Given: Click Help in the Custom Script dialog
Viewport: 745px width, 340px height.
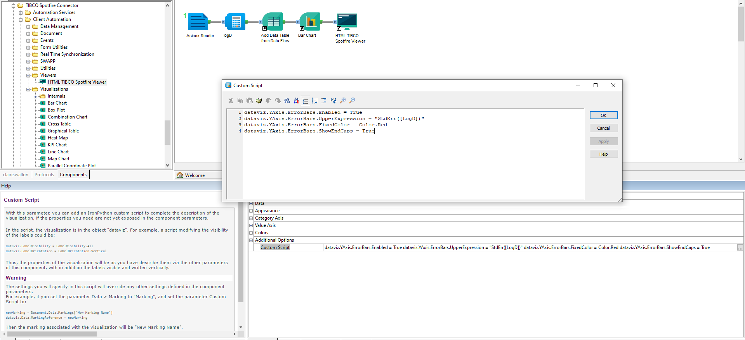Looking at the screenshot, I should pos(603,154).
